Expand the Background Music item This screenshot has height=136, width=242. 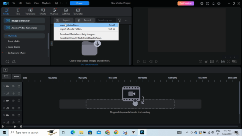[x=6, y=53]
